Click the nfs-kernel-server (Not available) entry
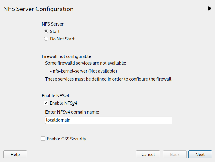Image resolution: width=215 pixels, height=162 pixels. pos(83,71)
